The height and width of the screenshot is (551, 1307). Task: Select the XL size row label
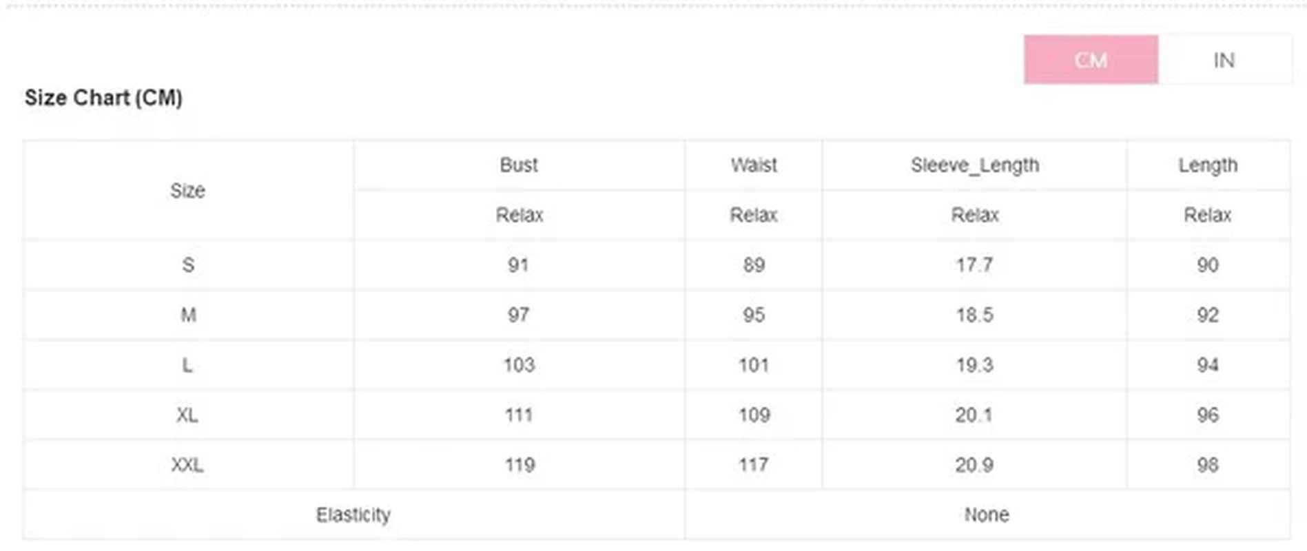(x=187, y=415)
